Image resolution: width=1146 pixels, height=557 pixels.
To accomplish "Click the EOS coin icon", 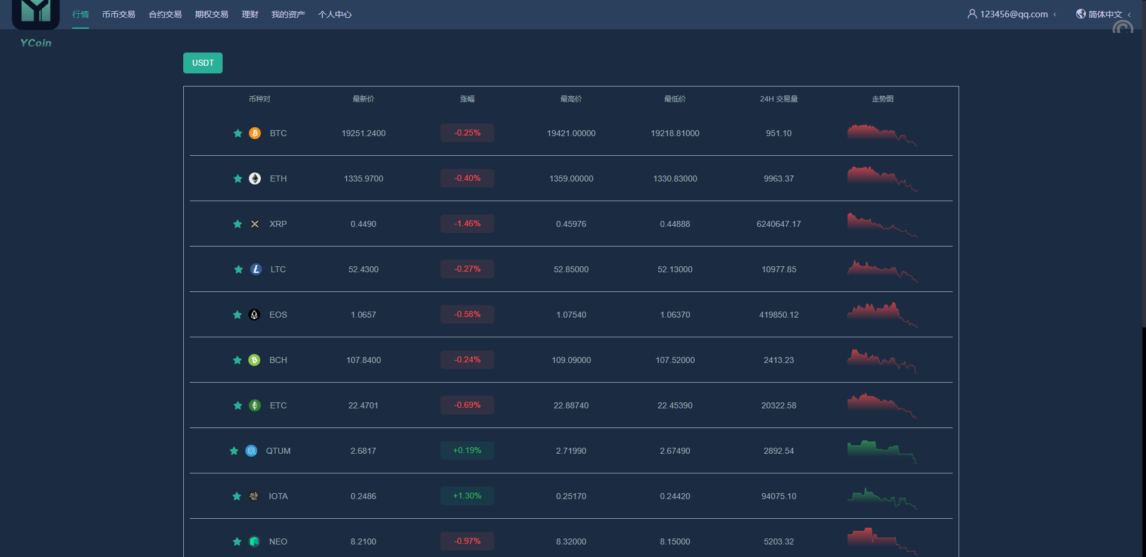I will pyautogui.click(x=254, y=315).
